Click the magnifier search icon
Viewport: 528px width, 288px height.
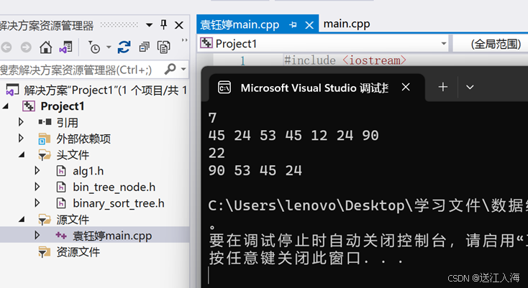click(170, 69)
